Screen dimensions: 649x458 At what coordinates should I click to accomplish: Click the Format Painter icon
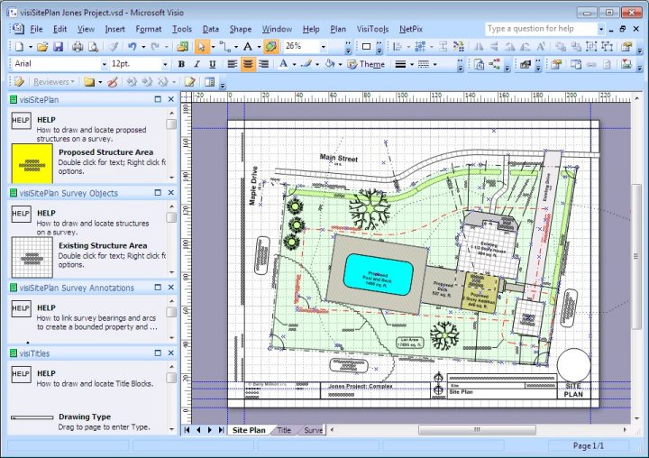pyautogui.click(x=113, y=46)
